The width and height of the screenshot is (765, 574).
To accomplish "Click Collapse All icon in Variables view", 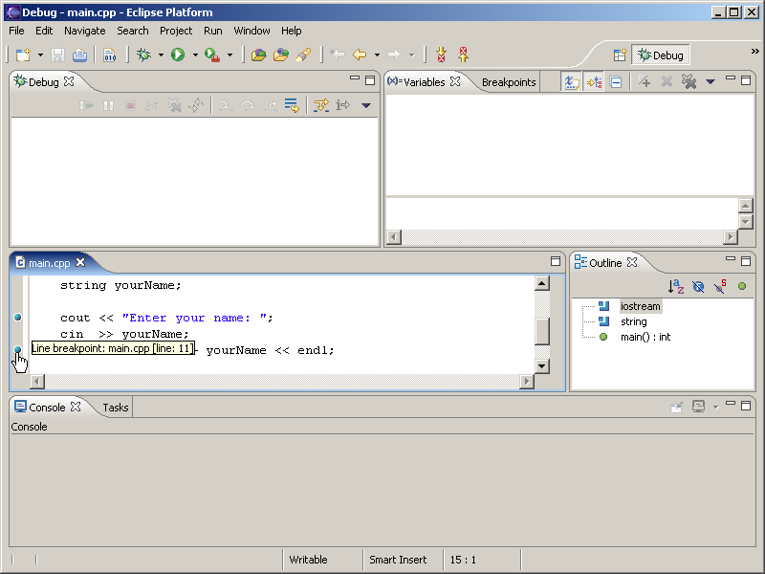I will 616,82.
